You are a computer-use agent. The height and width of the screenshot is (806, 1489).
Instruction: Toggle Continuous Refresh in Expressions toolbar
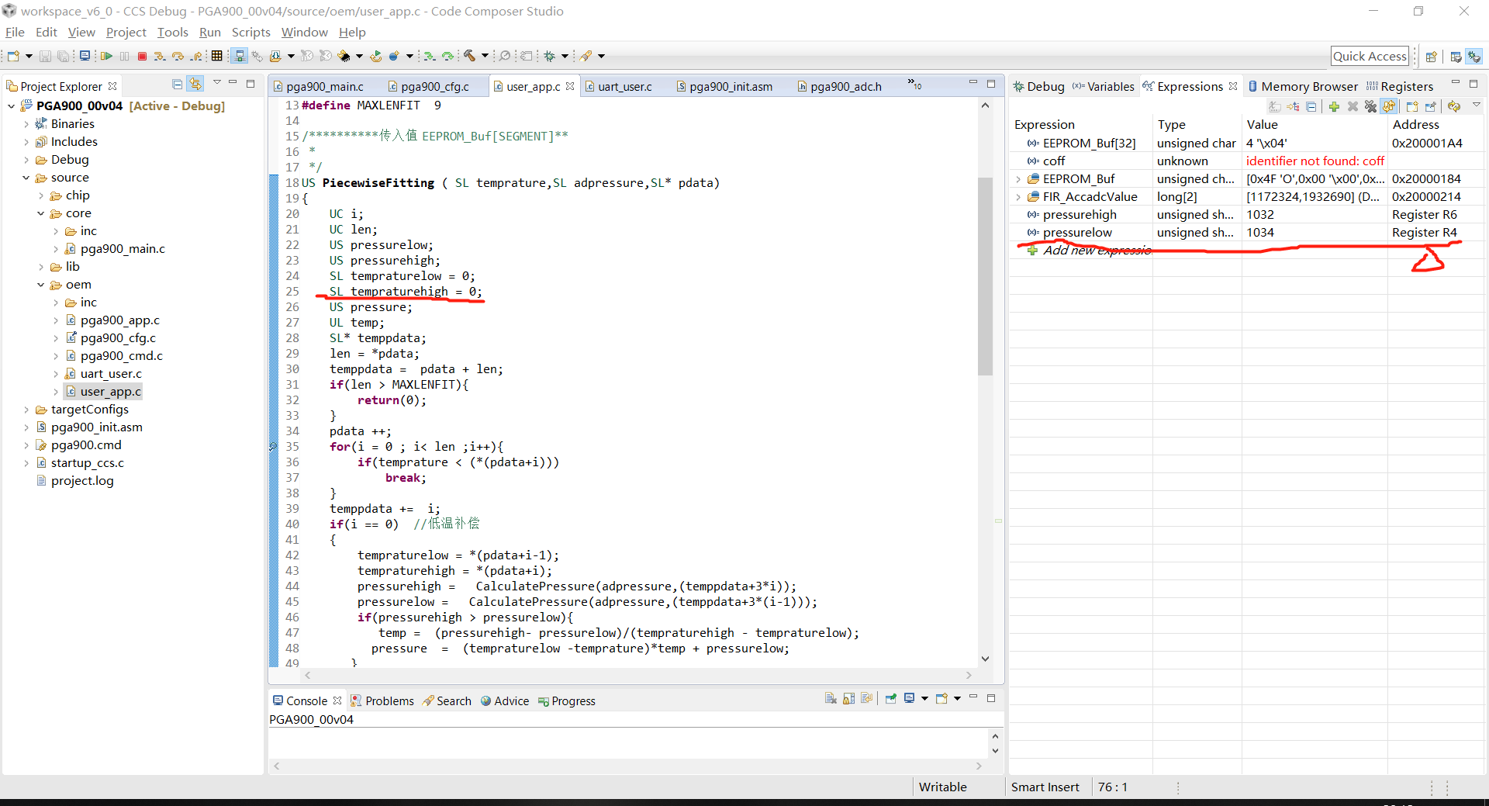point(1389,106)
